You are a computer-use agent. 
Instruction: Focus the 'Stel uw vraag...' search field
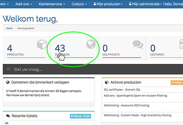tap(93, 69)
